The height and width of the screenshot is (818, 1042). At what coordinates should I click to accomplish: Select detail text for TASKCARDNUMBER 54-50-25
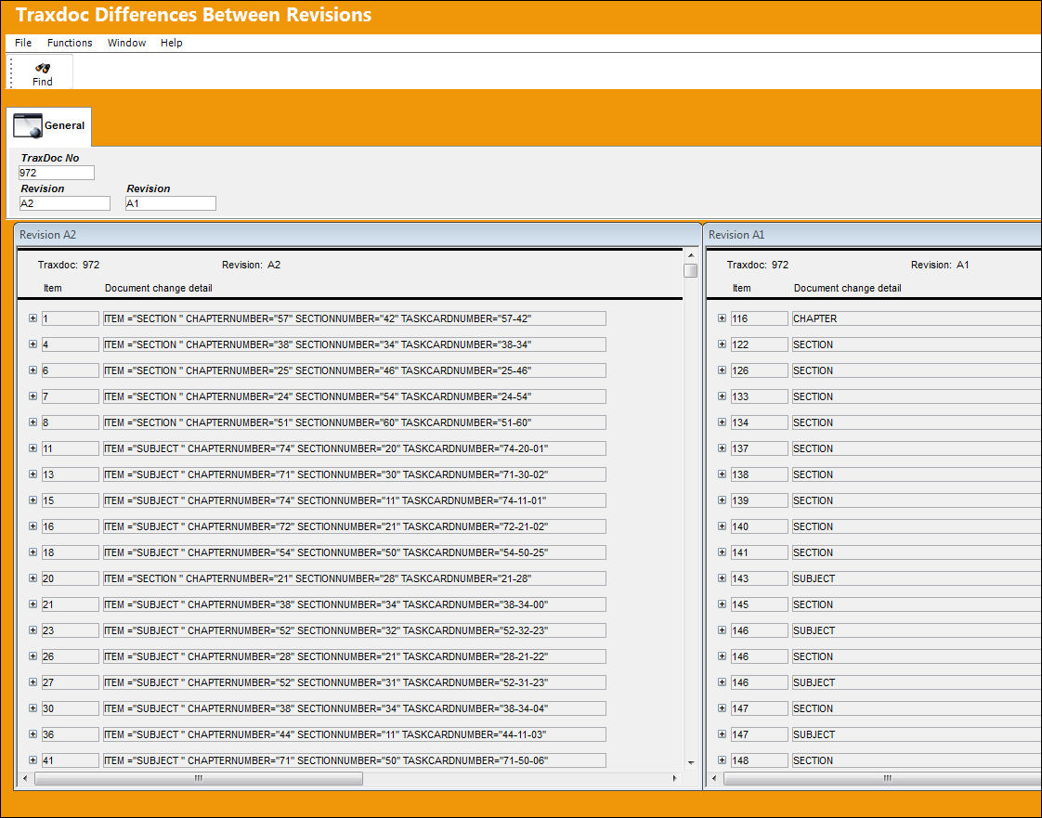click(x=354, y=552)
